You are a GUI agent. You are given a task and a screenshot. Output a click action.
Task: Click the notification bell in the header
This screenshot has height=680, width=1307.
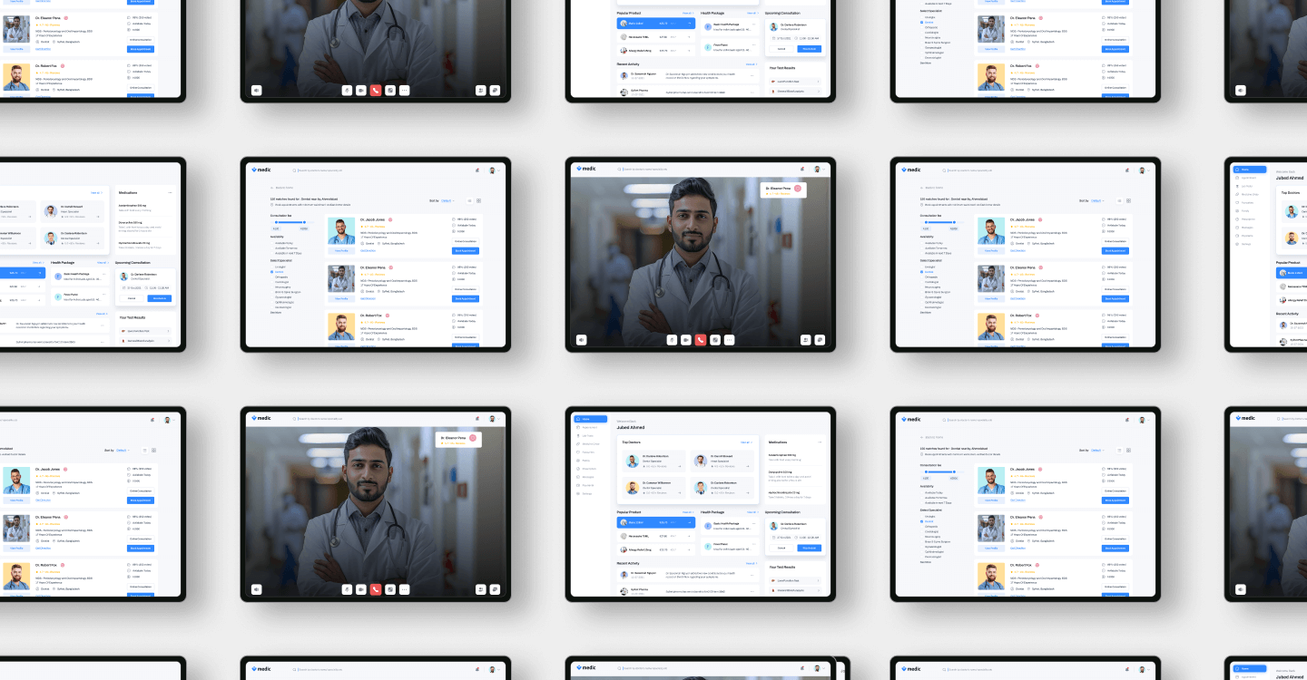(x=477, y=170)
